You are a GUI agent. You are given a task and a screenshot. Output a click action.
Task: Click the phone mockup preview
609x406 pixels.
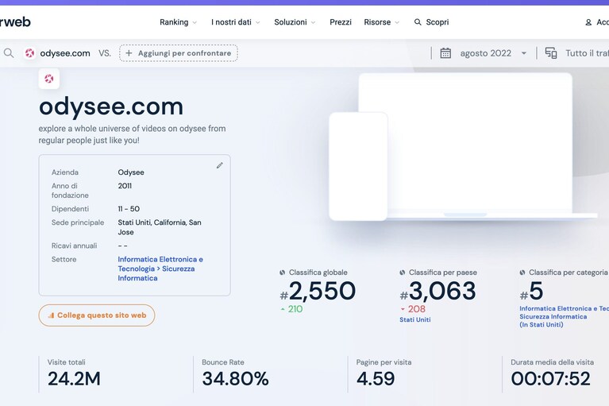pos(358,166)
